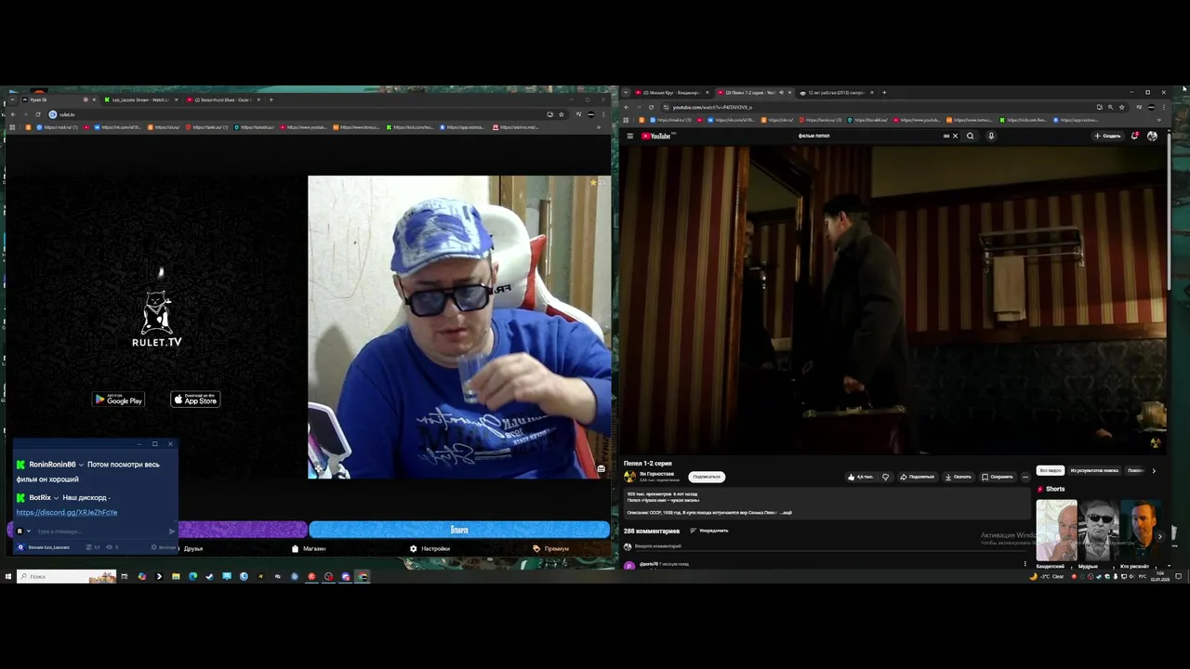Open new tab in right browser
The image size is (1190, 669).
(884, 93)
